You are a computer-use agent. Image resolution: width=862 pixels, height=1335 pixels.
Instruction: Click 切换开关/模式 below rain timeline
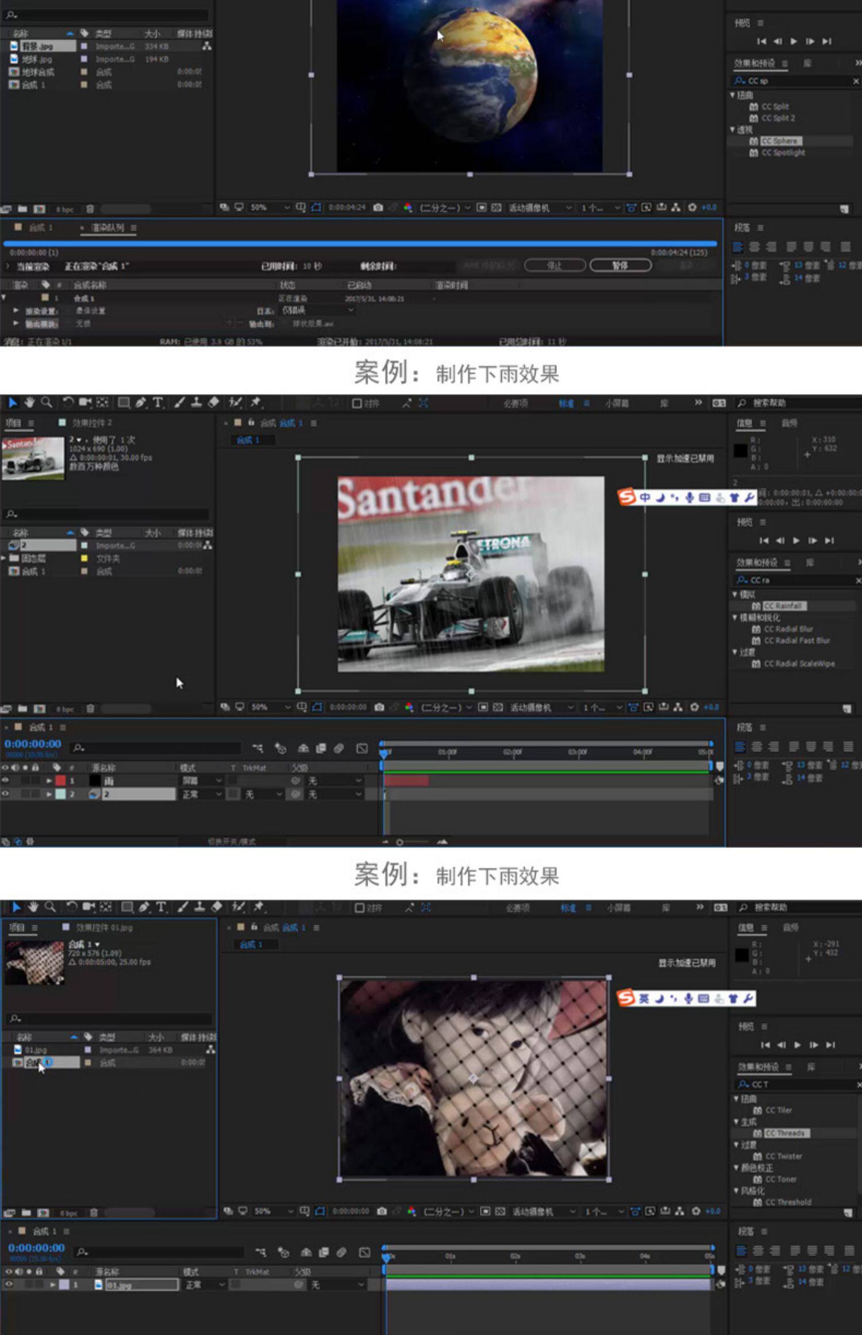click(232, 842)
